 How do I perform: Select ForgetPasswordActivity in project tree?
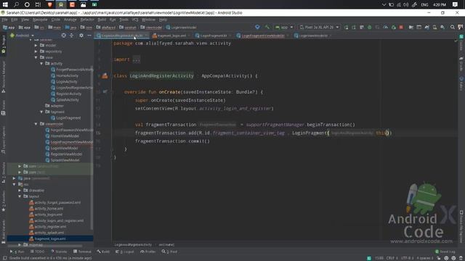pos(72,70)
